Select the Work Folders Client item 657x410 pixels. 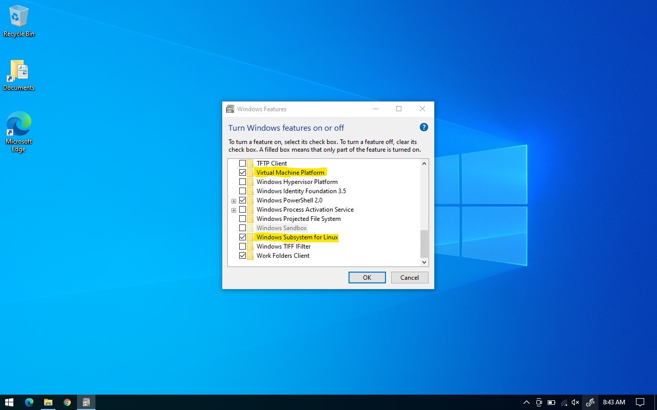click(283, 256)
